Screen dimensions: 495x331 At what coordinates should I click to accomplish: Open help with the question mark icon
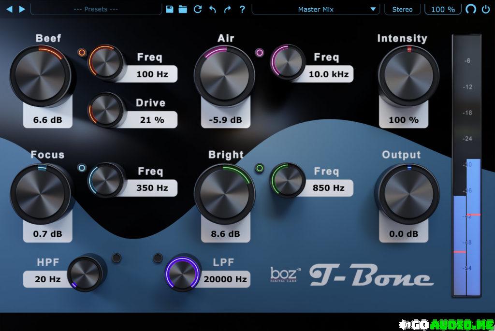coord(242,9)
